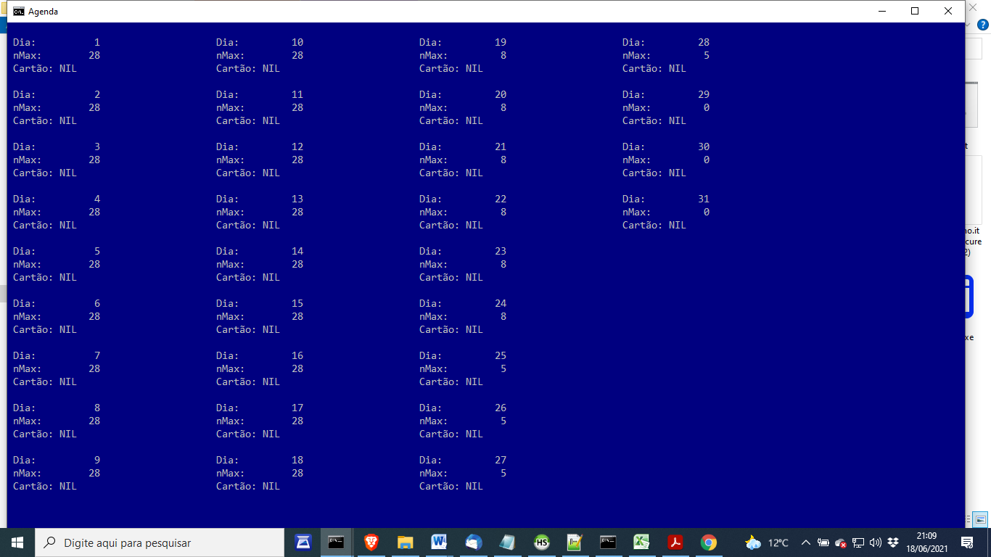This screenshot has height=557, width=991.
Task: Click the 'Dia: 10' line
Action: point(260,42)
